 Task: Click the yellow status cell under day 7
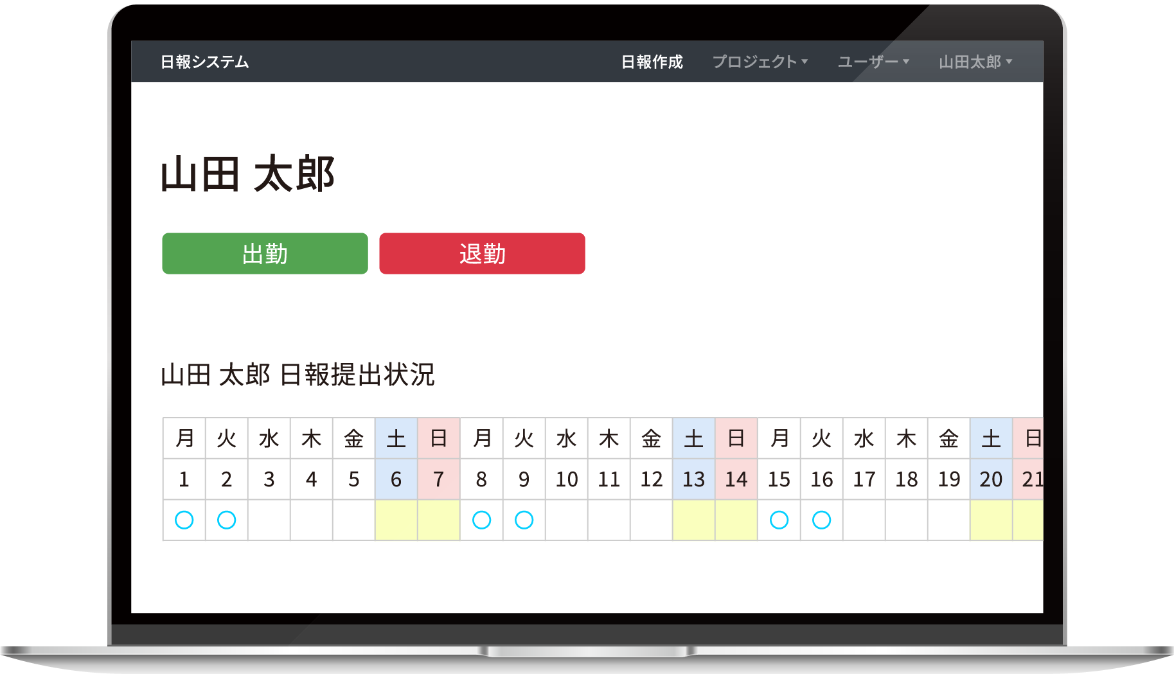(439, 520)
